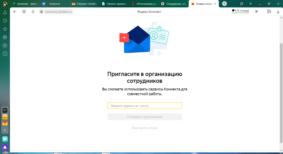Click the profile avatar at top left

click(5, 4)
